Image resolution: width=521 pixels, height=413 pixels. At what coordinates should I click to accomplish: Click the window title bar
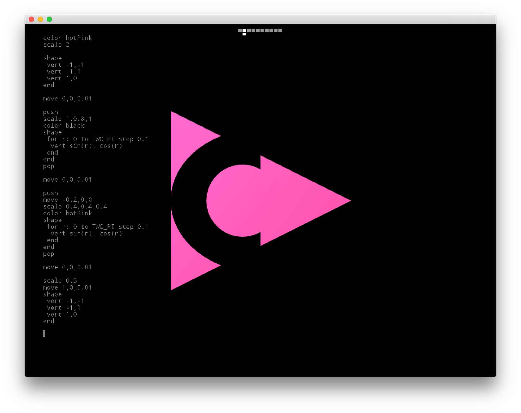pos(260,19)
